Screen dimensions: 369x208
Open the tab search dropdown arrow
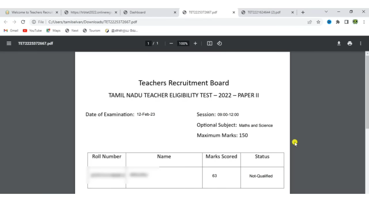click(x=326, y=12)
